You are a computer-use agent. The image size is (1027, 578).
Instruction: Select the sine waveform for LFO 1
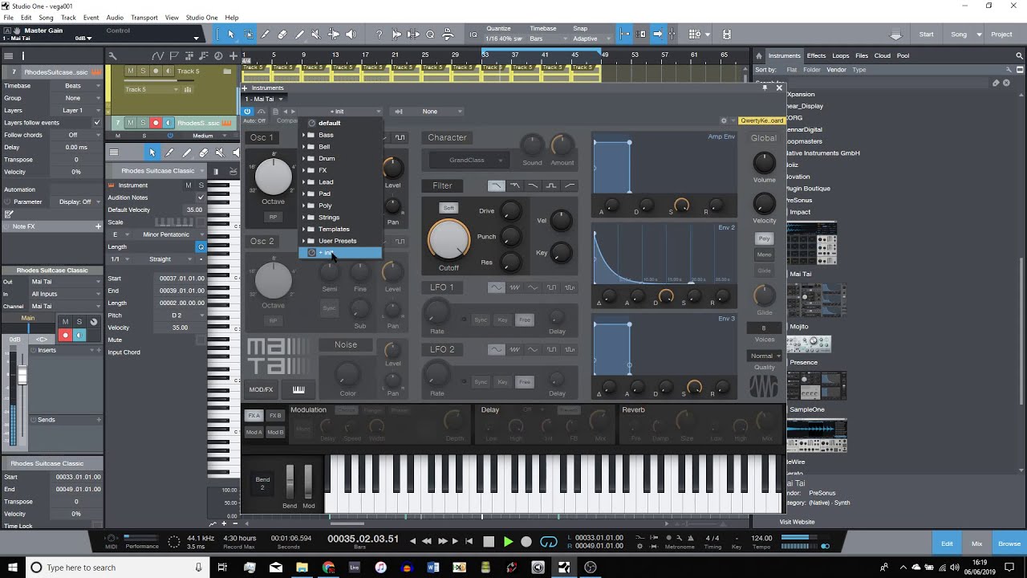pyautogui.click(x=497, y=287)
